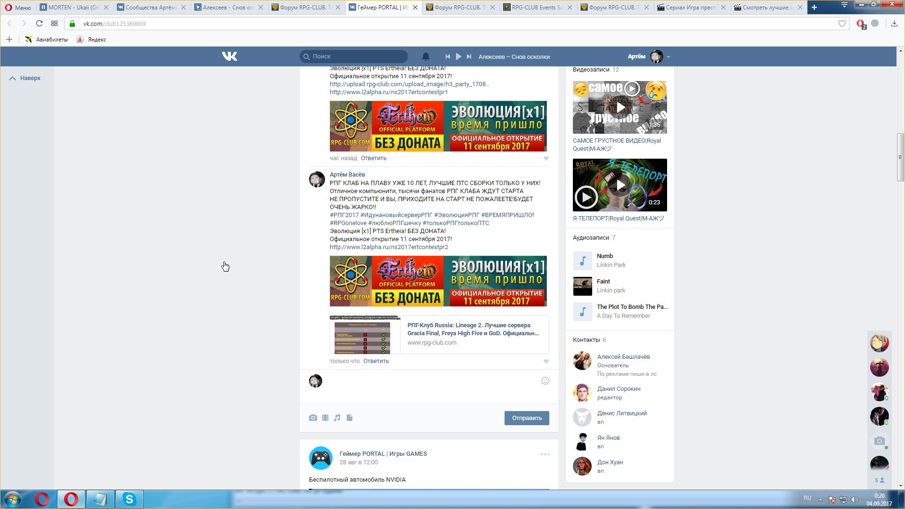Open the Геймер PORTAL group avatar

tap(321, 458)
